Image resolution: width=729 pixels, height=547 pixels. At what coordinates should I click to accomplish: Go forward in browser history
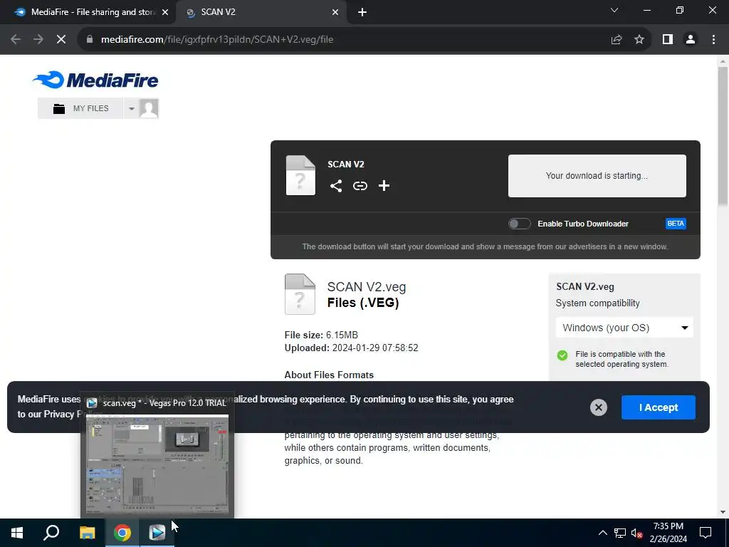point(38,40)
